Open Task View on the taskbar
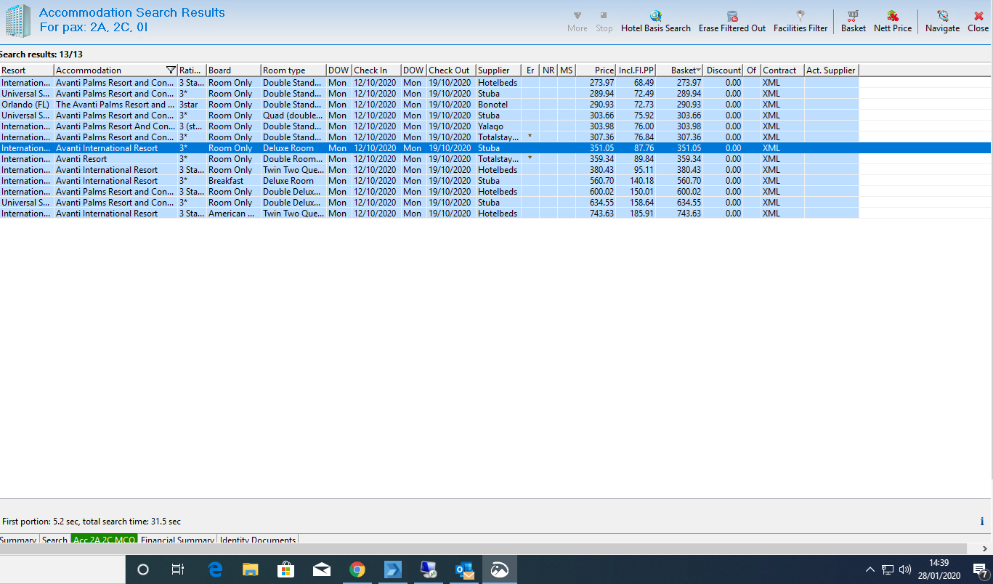Image resolution: width=993 pixels, height=584 pixels. coord(177,569)
